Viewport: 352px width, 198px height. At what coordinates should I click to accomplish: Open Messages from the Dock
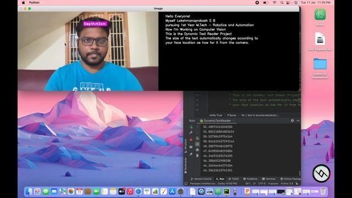point(46,191)
